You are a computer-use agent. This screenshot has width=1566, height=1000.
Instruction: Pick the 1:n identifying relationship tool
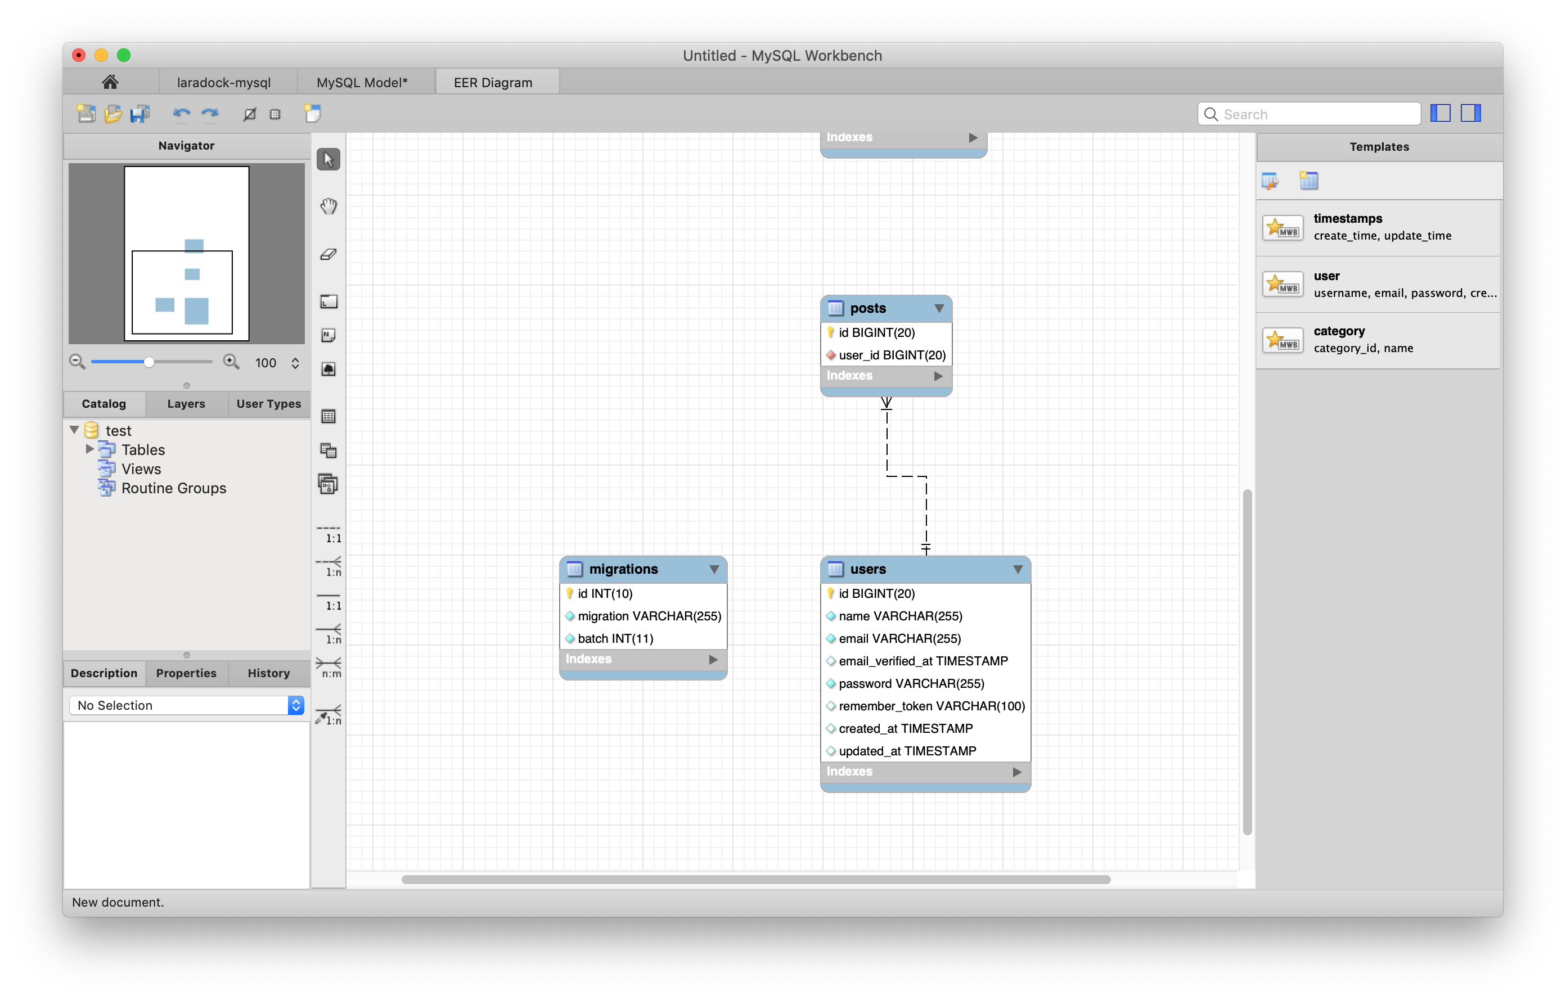[x=329, y=634]
